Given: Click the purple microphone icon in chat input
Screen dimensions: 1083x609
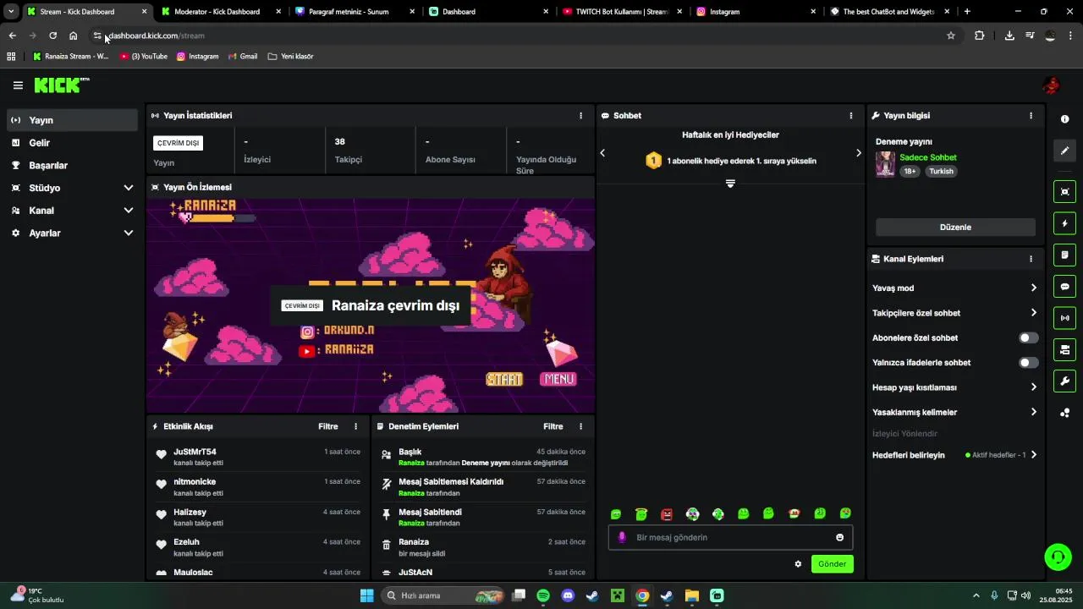Looking at the screenshot, I should click(622, 537).
